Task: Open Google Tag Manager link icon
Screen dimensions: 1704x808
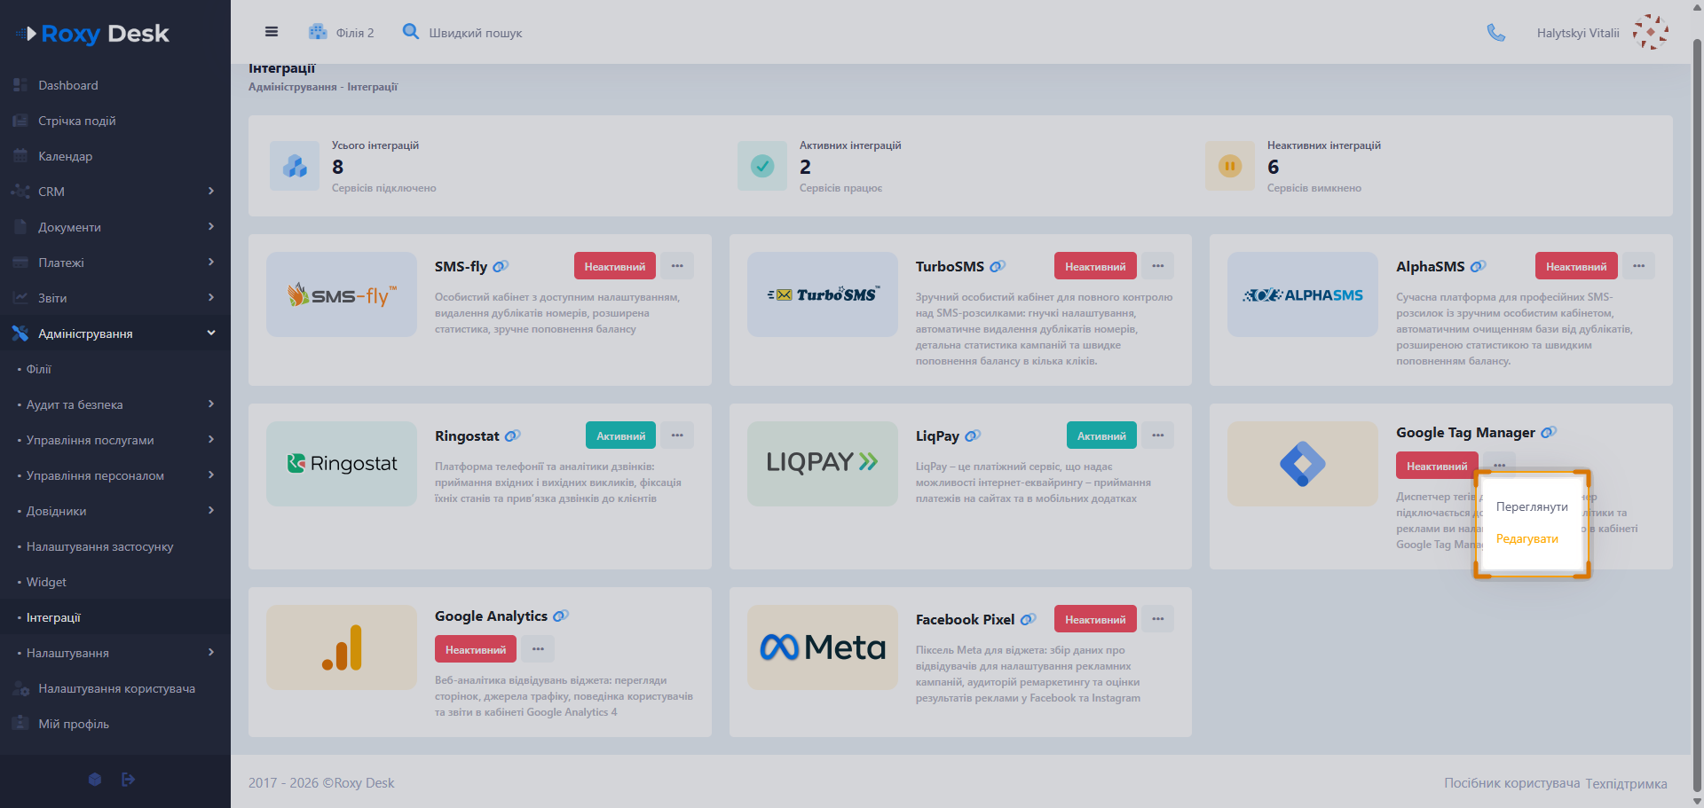Action: (x=1549, y=432)
